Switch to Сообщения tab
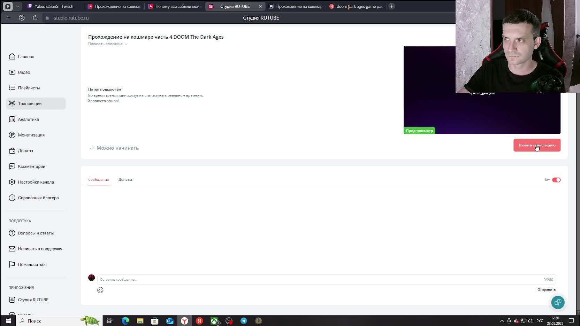 (x=98, y=179)
